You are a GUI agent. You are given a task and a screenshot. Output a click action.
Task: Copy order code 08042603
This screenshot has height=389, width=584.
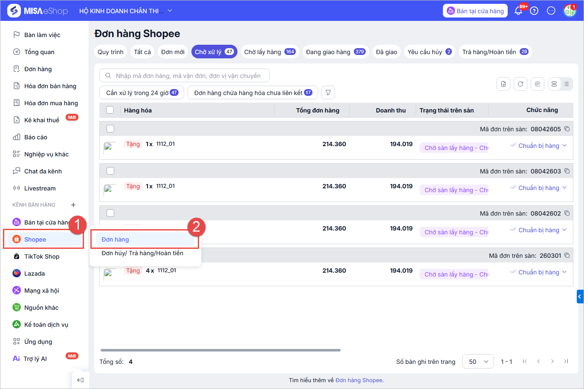567,171
